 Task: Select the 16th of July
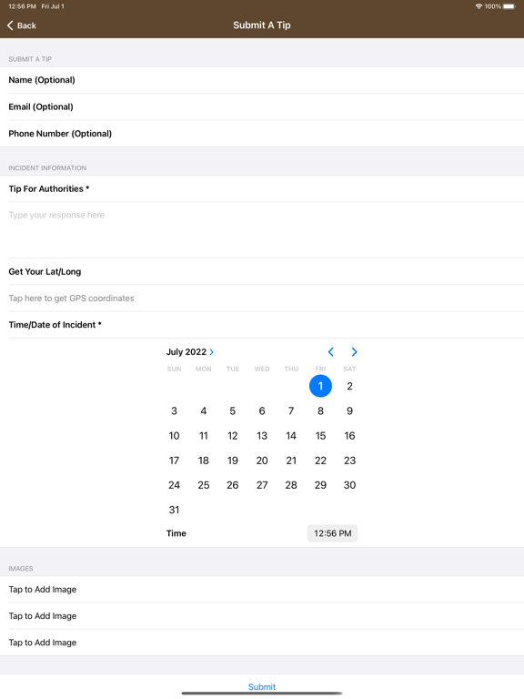[349, 436]
